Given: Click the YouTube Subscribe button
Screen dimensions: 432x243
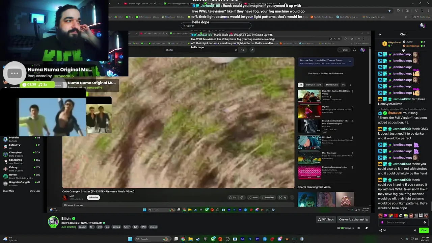Looking at the screenshot, I should 93,197.
